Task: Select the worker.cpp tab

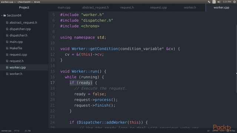Action: [221, 7]
